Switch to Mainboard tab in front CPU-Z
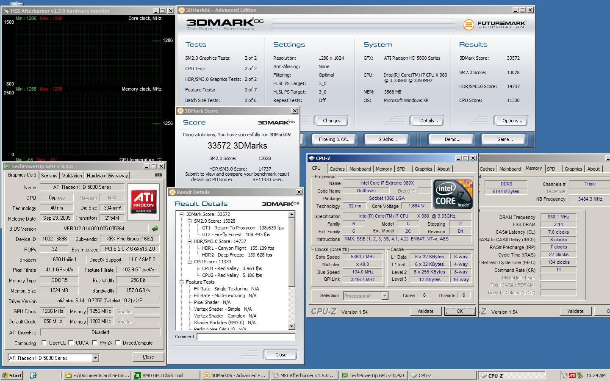The height and width of the screenshot is (381, 610). click(360, 169)
